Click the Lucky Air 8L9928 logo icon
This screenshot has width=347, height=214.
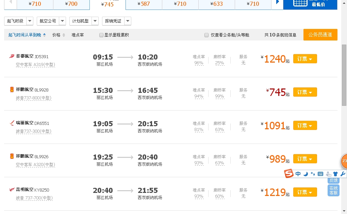(x=12, y=89)
